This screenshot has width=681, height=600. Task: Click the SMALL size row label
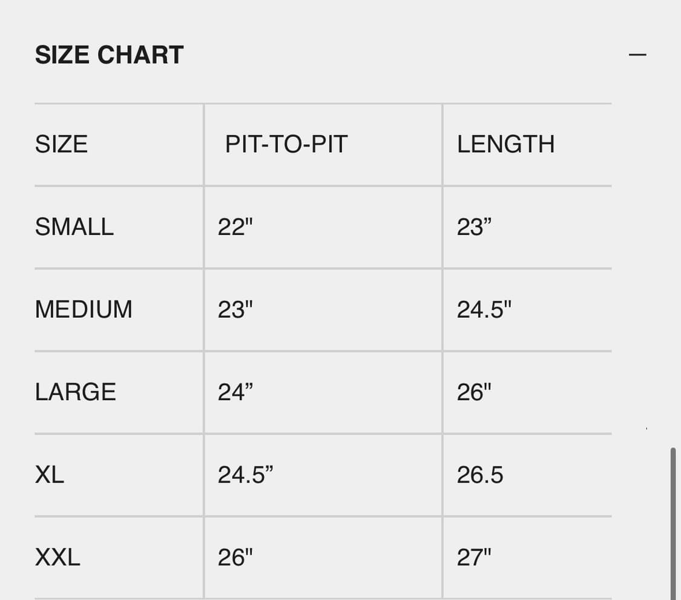click(x=74, y=227)
